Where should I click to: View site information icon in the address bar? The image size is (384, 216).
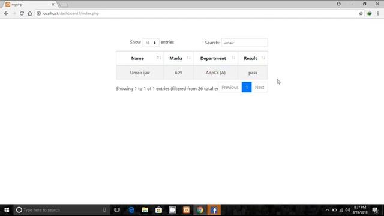38,13
